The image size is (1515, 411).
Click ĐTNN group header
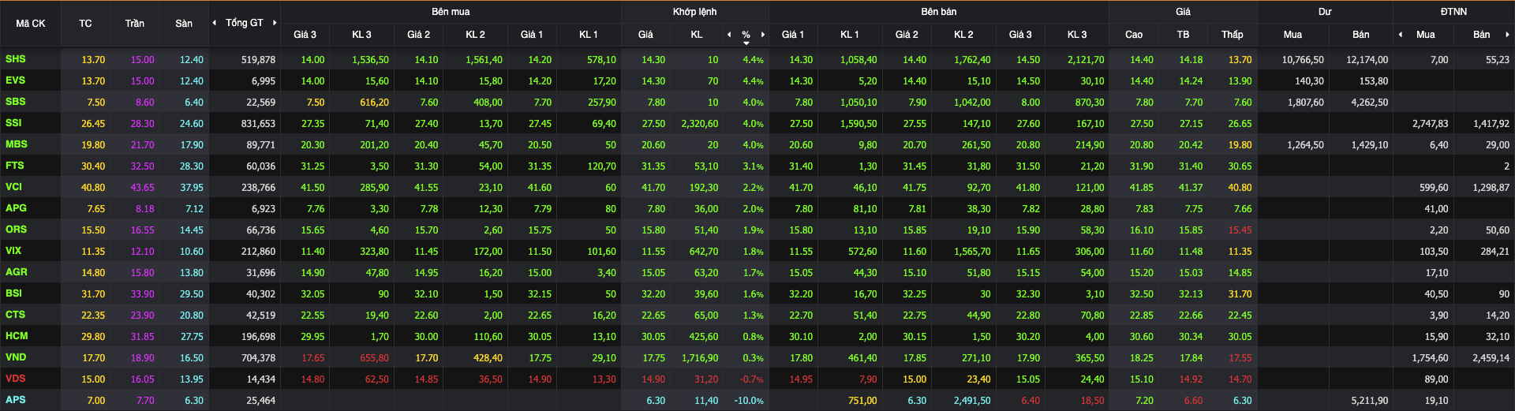click(1453, 12)
